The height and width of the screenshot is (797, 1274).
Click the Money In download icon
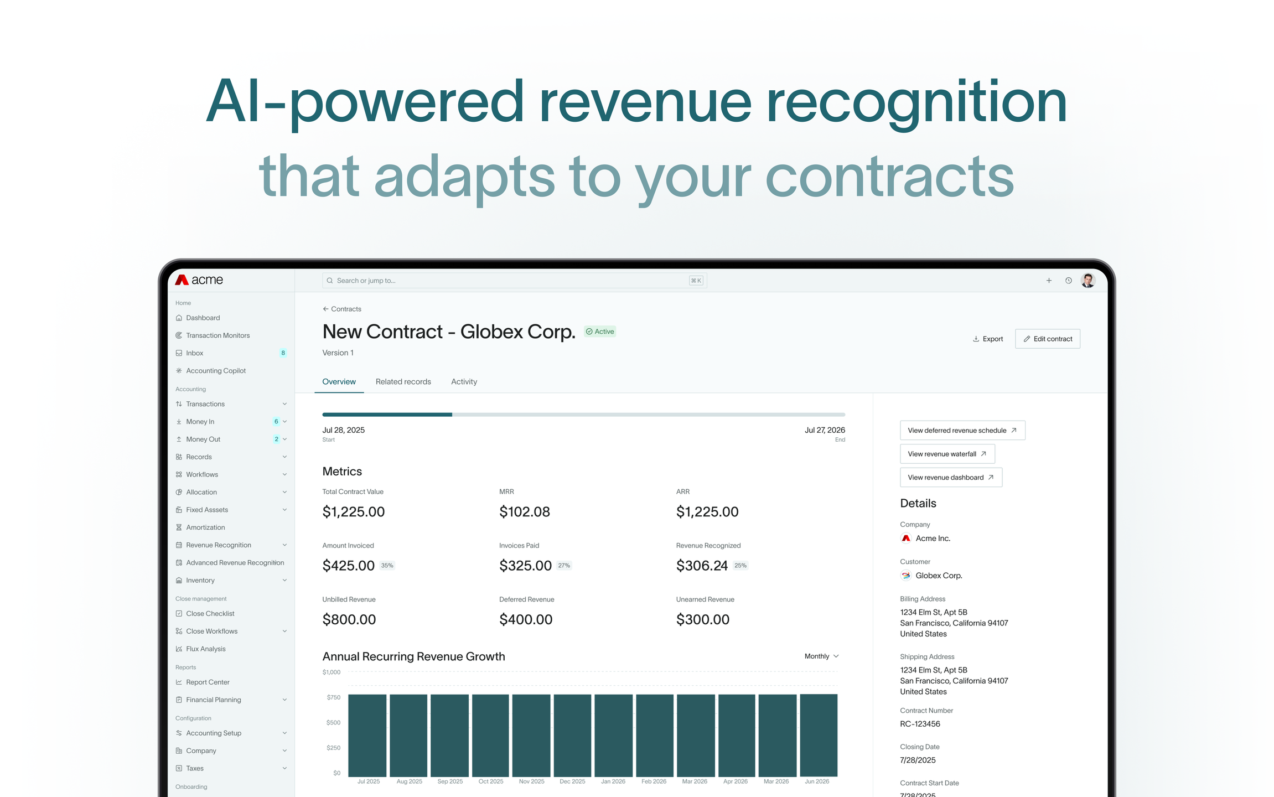click(x=179, y=422)
